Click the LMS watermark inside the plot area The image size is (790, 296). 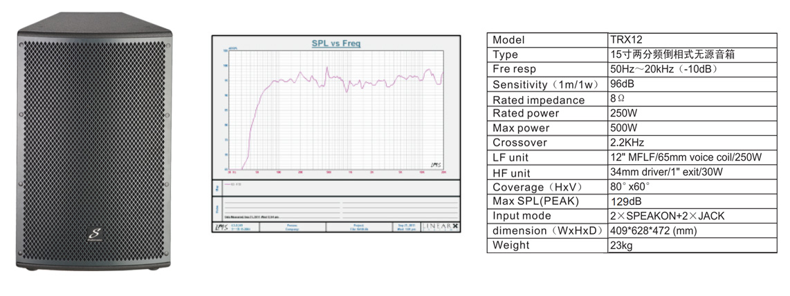[434, 163]
